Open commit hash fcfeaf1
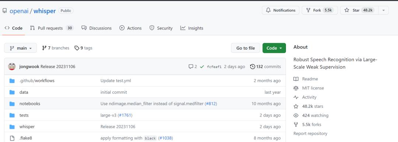Image resolution: width=398 pixels, height=142 pixels. (214, 67)
